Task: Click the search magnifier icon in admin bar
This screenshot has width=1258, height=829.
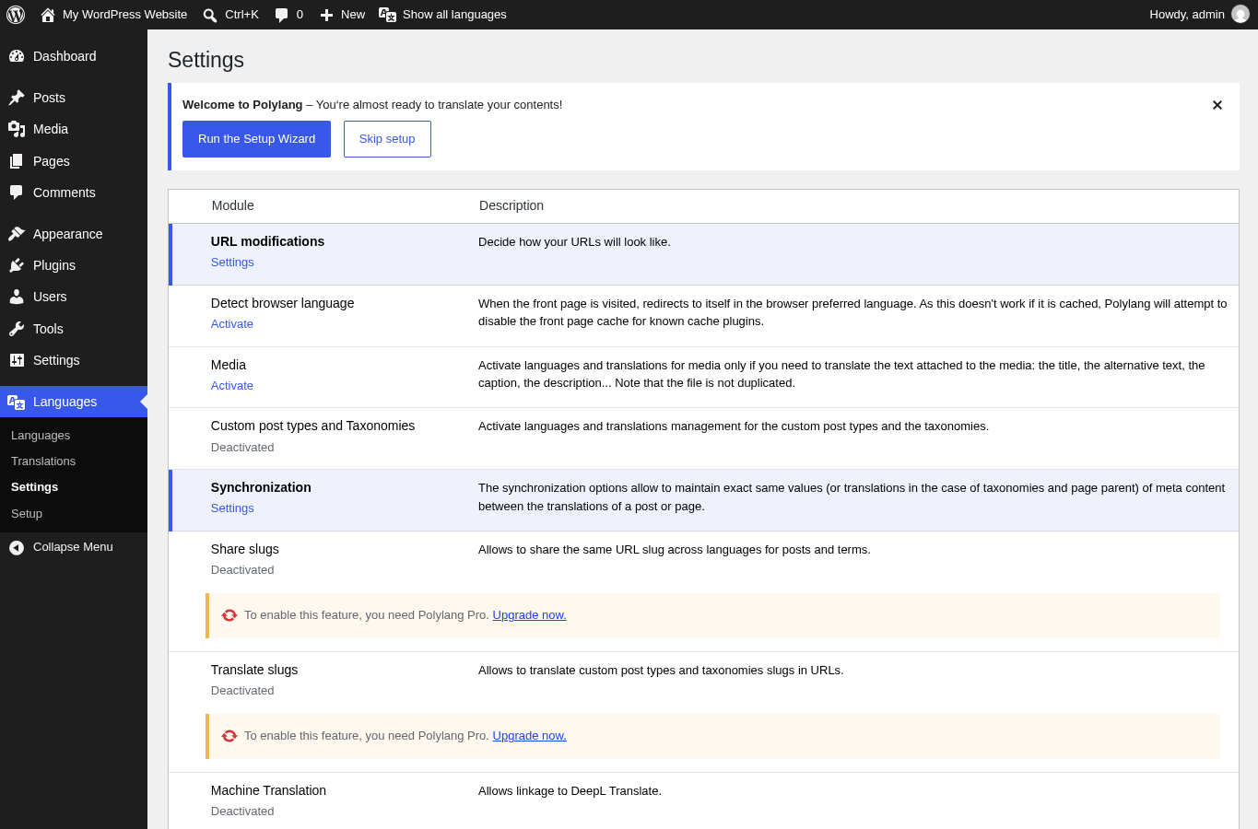Action: pos(210,15)
